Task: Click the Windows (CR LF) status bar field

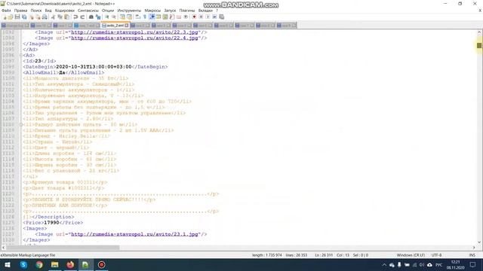Action: click(411, 255)
